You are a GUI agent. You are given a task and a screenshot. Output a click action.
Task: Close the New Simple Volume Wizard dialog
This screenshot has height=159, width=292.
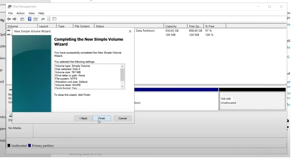point(130,31)
